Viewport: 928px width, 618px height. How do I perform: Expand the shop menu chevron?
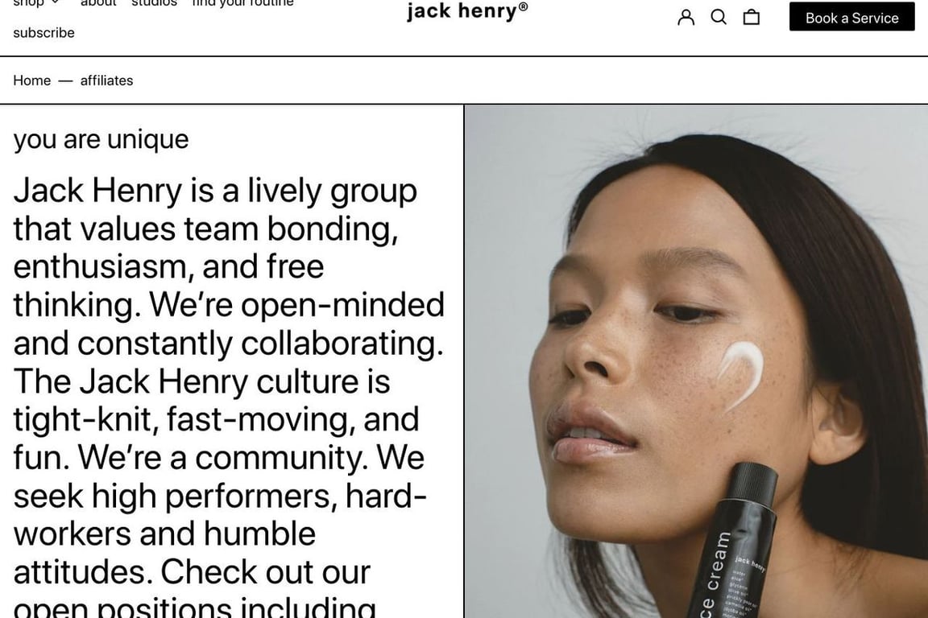click(x=55, y=2)
